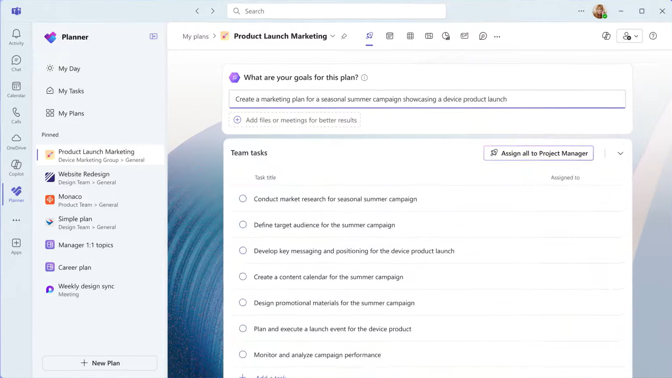
Task: Select 'Develop key messaging and positioning' task title
Action: pos(354,251)
